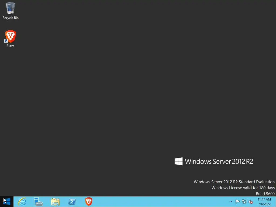The image size is (276, 207).
Task: Launch Windows PowerShell from taskbar
Action: (72, 202)
